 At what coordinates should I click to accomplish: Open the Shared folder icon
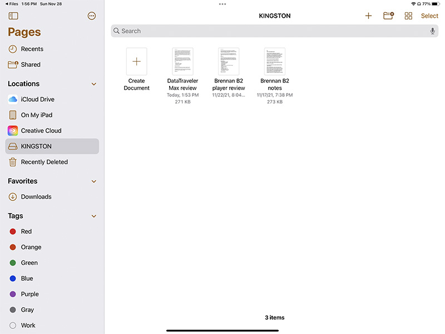click(13, 65)
